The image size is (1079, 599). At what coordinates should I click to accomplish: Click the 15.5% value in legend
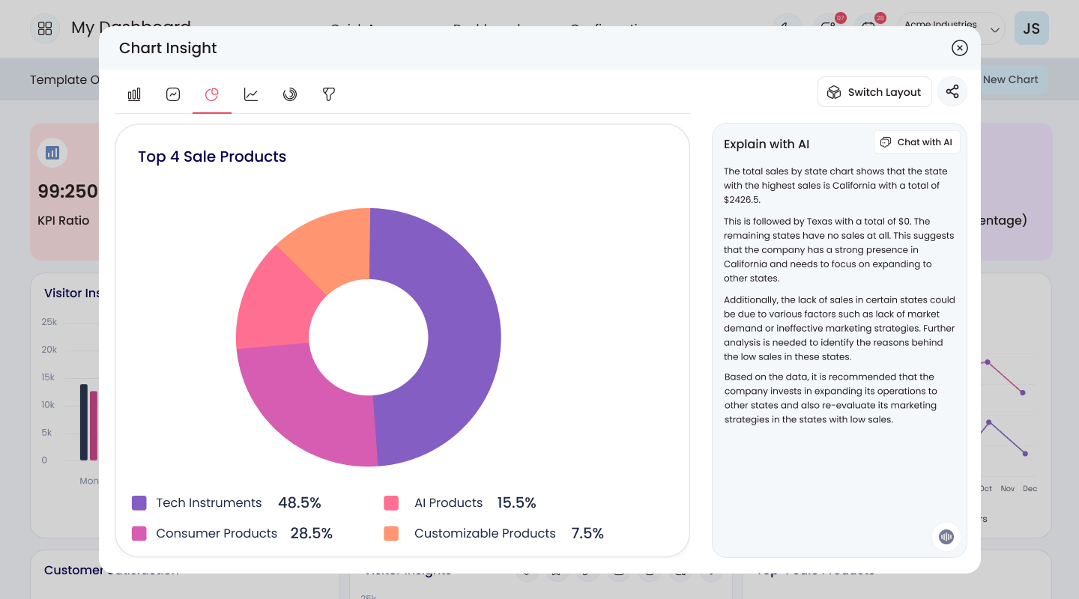[517, 503]
